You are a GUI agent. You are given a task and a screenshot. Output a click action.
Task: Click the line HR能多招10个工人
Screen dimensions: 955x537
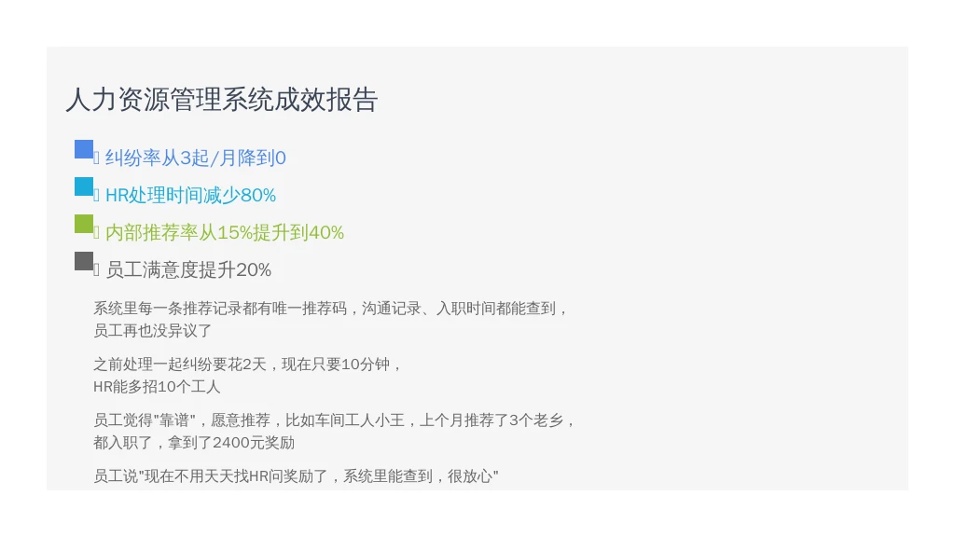(157, 387)
